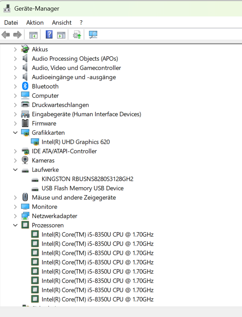Select the first i5-8350U processor entry
Screen dimensions: 242x317
(97, 234)
